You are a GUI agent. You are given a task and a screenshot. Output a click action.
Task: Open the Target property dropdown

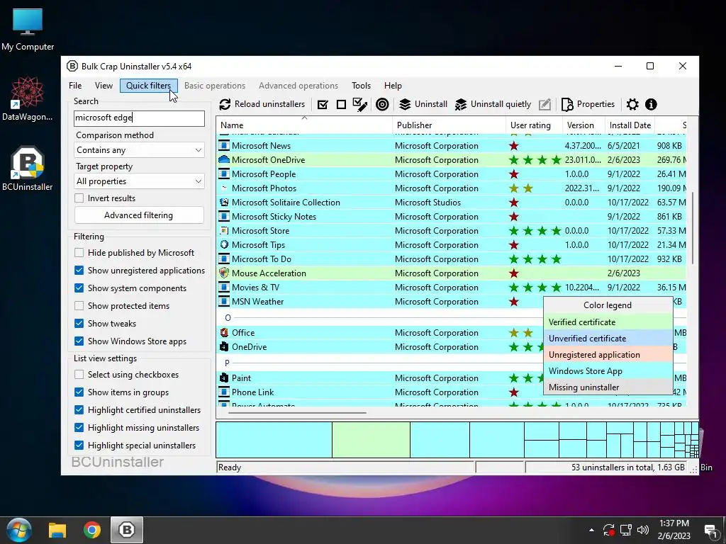point(139,181)
